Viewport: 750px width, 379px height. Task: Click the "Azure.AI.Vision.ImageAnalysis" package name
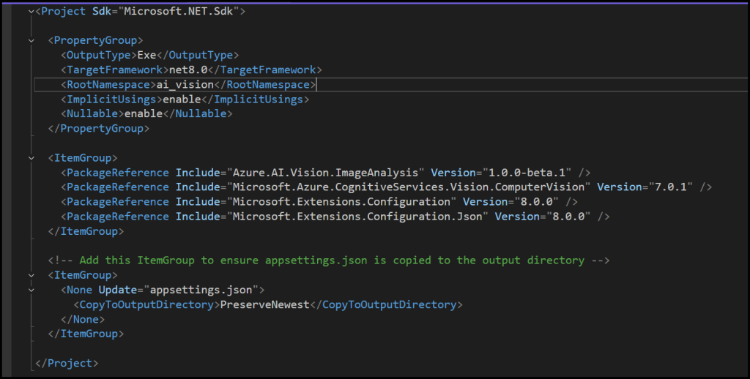tap(325, 173)
